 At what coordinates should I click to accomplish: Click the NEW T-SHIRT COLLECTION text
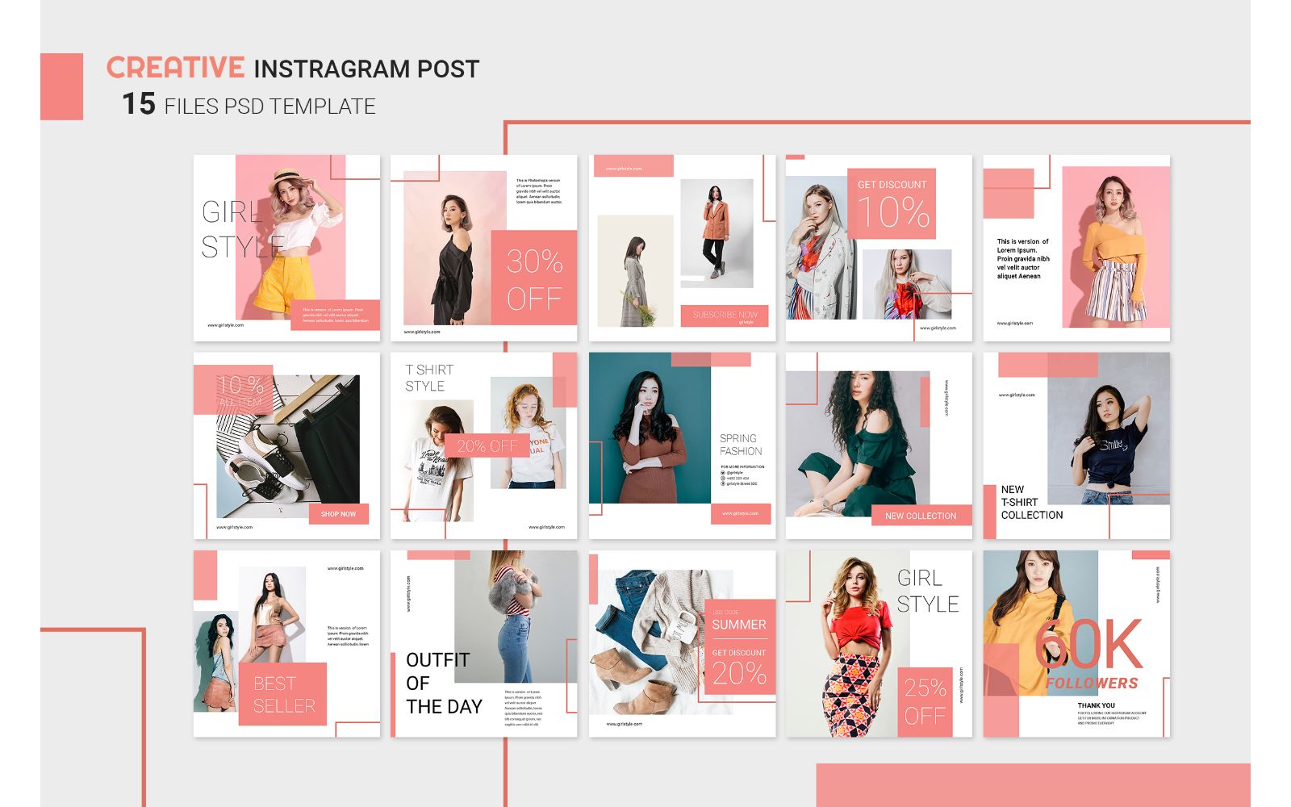tap(1031, 502)
